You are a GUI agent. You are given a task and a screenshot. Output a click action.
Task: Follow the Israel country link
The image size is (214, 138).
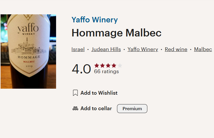pyautogui.click(x=78, y=49)
